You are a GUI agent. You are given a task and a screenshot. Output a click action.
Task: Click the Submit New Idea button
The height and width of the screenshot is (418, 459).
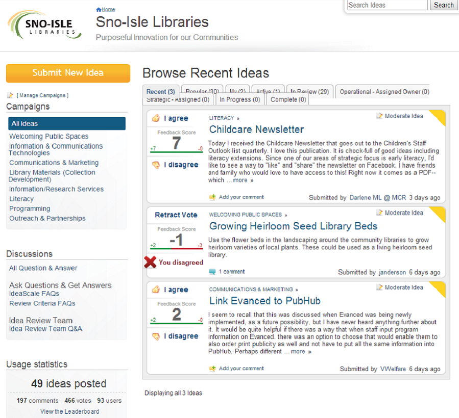(68, 73)
